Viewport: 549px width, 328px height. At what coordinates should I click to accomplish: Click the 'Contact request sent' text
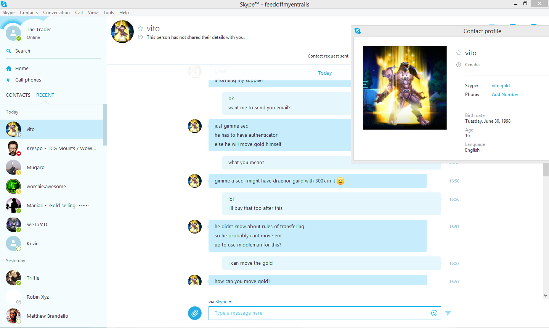(x=328, y=56)
